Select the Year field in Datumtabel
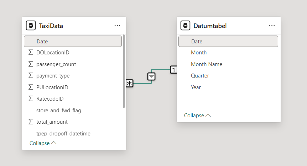 tap(196, 87)
